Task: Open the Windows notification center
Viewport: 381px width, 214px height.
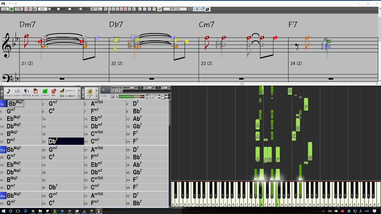Action: pos(374,211)
